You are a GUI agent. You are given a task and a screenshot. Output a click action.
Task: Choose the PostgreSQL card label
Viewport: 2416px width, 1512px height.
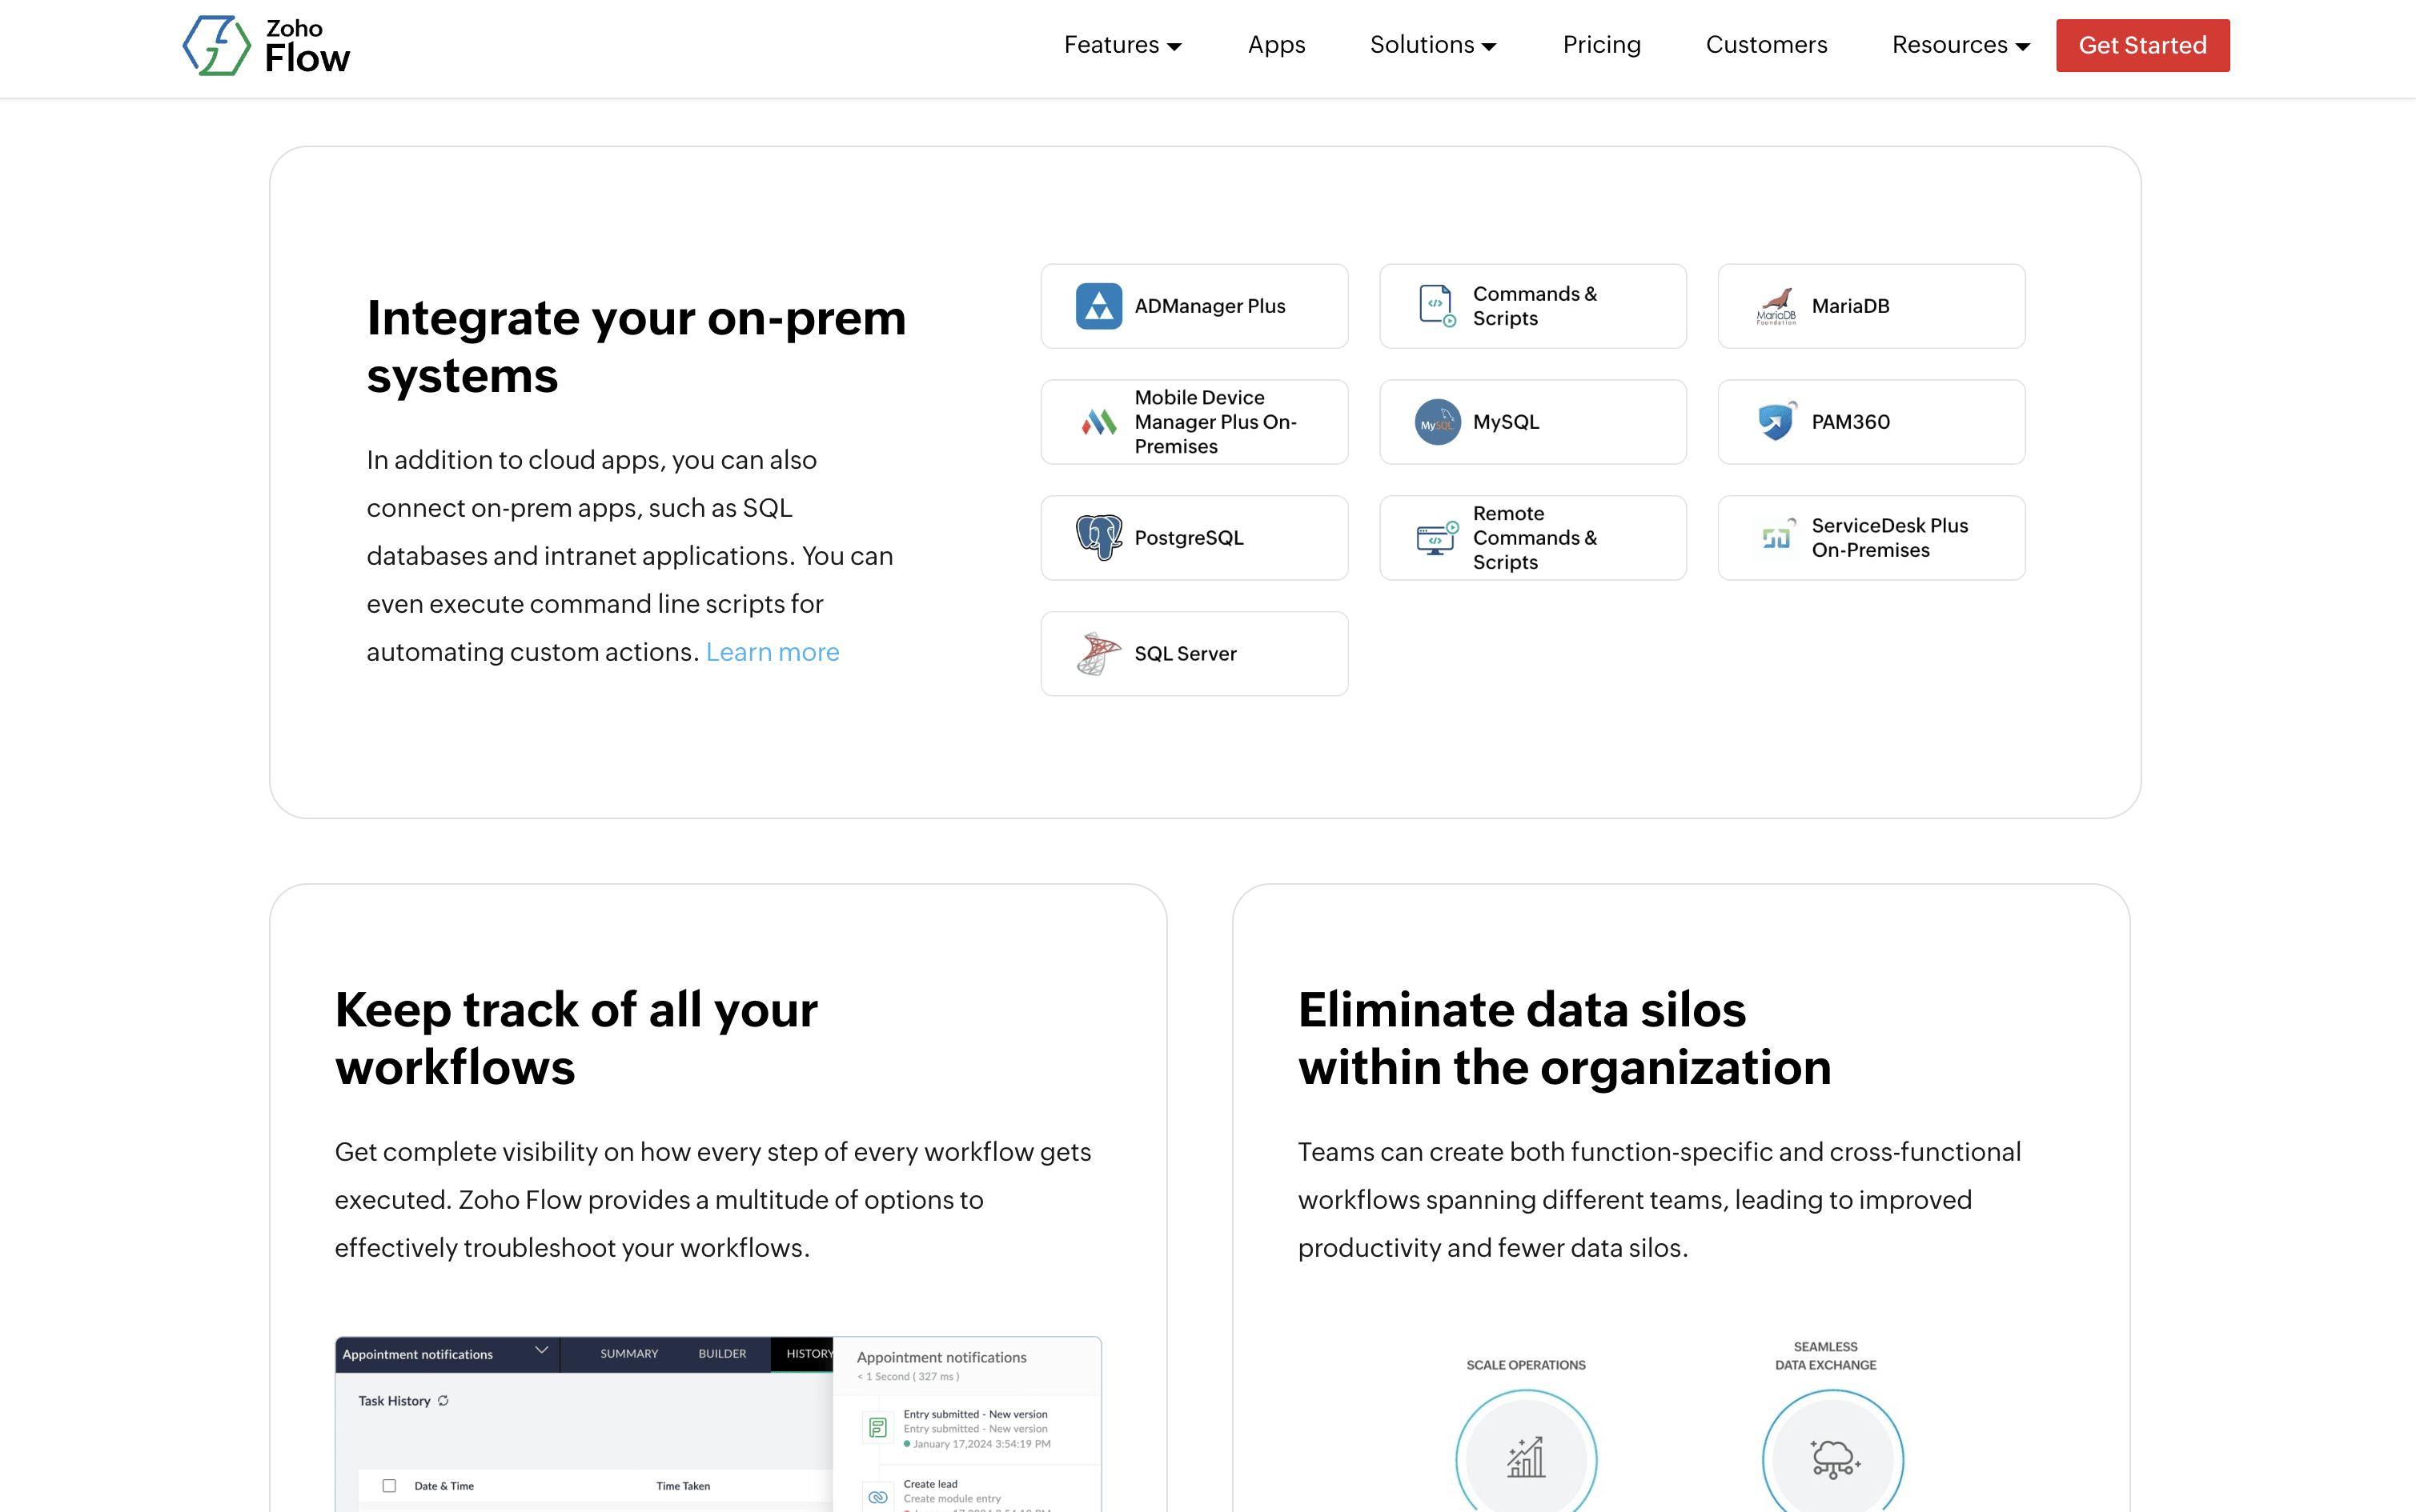pyautogui.click(x=1189, y=538)
